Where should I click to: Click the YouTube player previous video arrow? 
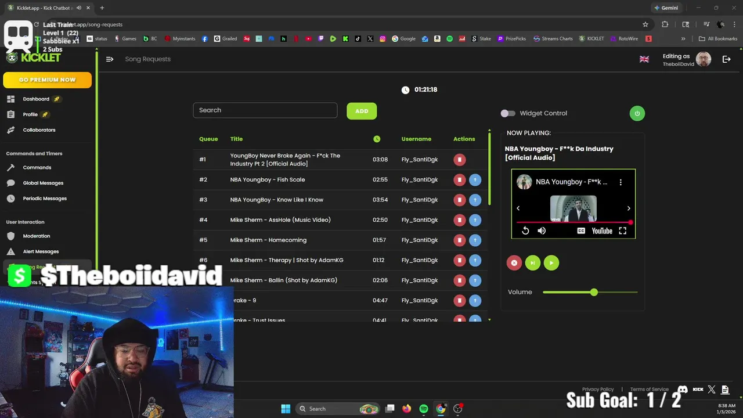(518, 208)
